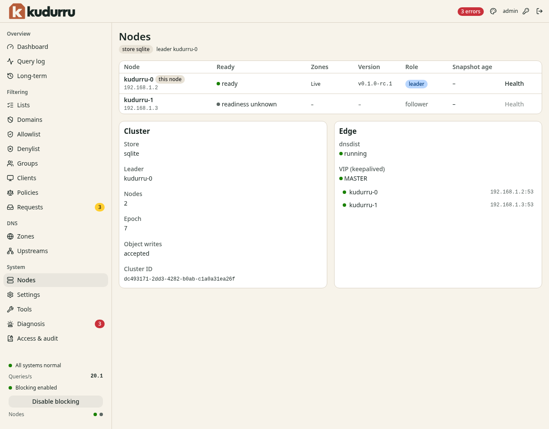Click the Domains shield icon
This screenshot has width=549, height=429.
(10, 120)
